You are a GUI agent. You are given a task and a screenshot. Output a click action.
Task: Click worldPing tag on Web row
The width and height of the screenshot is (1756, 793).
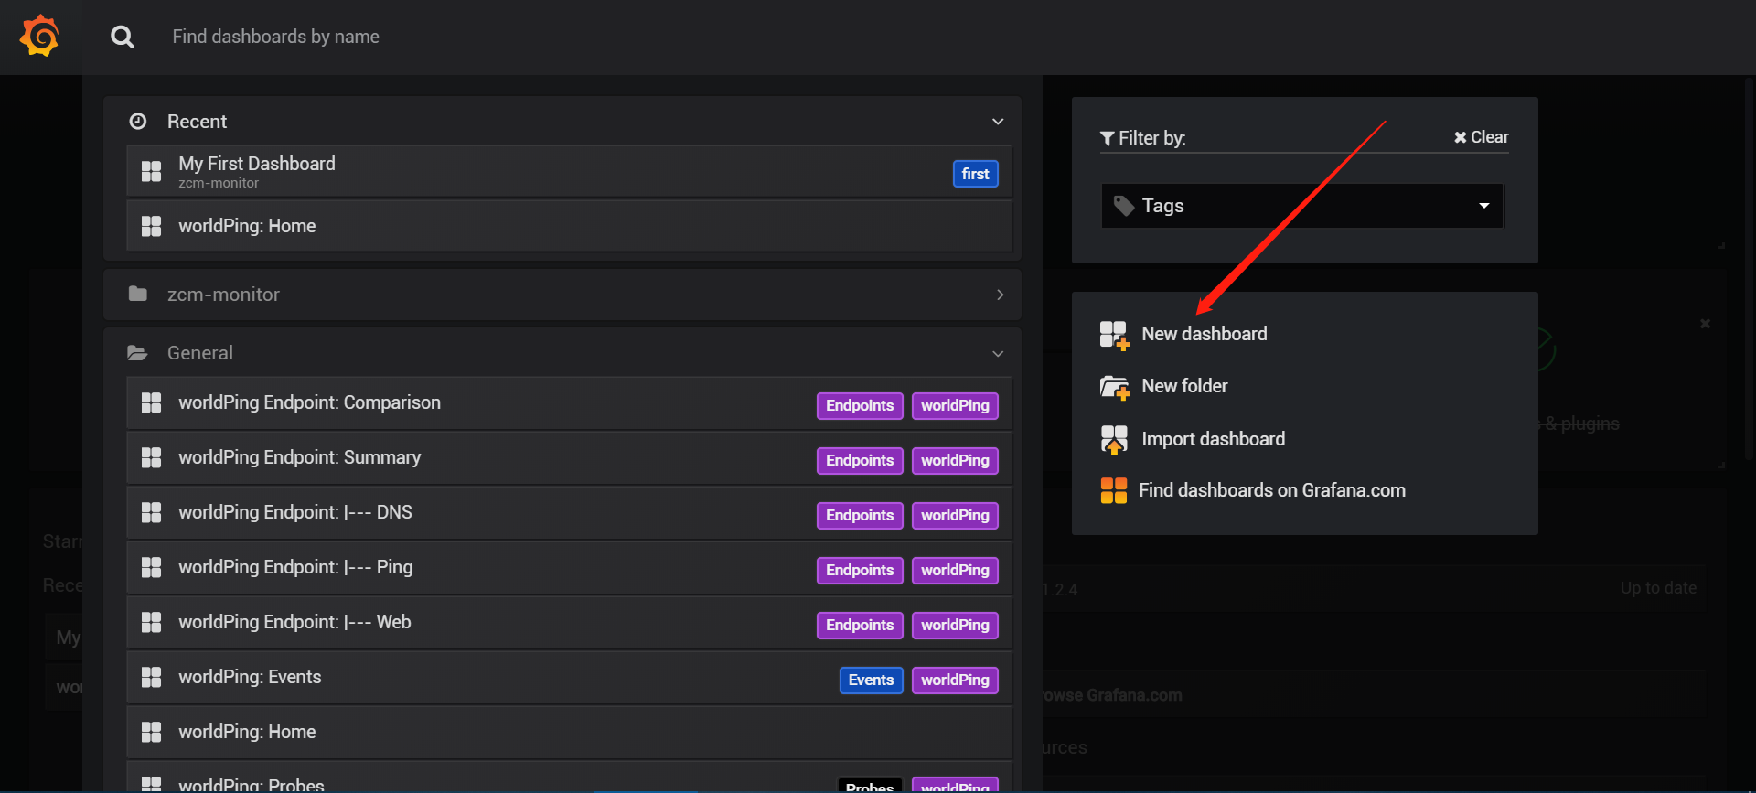(x=955, y=625)
